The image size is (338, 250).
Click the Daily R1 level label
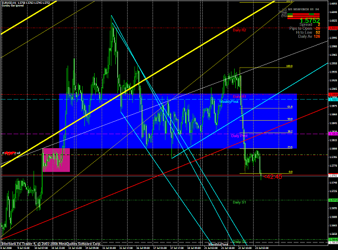coord(239,97)
